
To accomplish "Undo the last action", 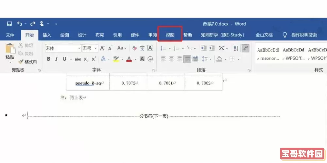I will pos(20,24).
